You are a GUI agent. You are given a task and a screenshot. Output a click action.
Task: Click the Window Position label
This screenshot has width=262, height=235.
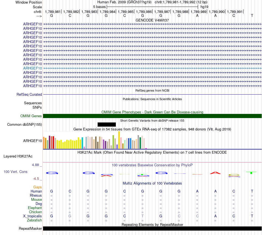pyautogui.click(x=29, y=2)
